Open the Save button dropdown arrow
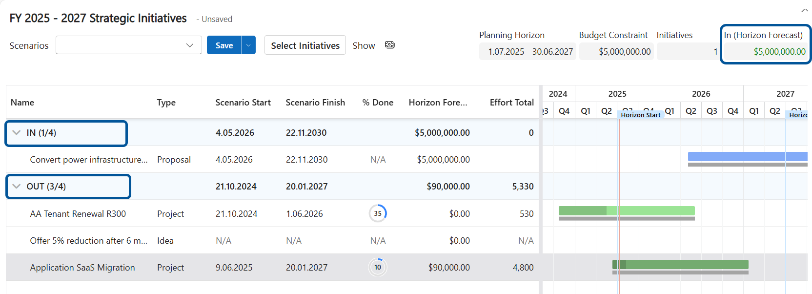812x294 pixels. click(x=248, y=45)
